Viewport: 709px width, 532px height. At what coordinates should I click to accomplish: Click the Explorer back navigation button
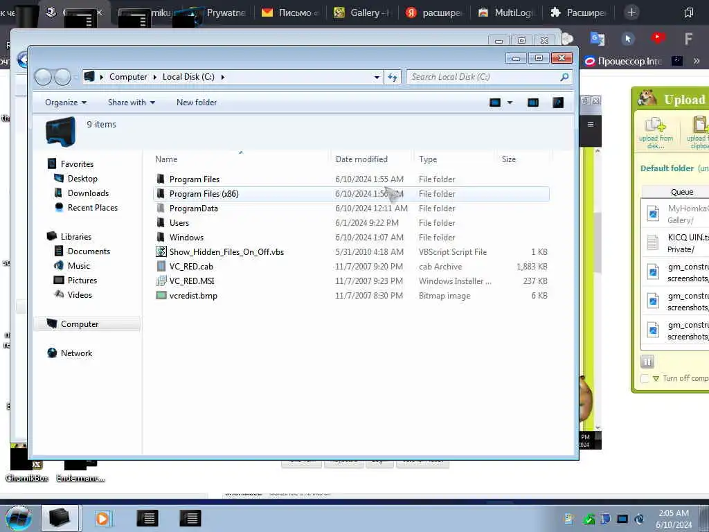coord(44,77)
